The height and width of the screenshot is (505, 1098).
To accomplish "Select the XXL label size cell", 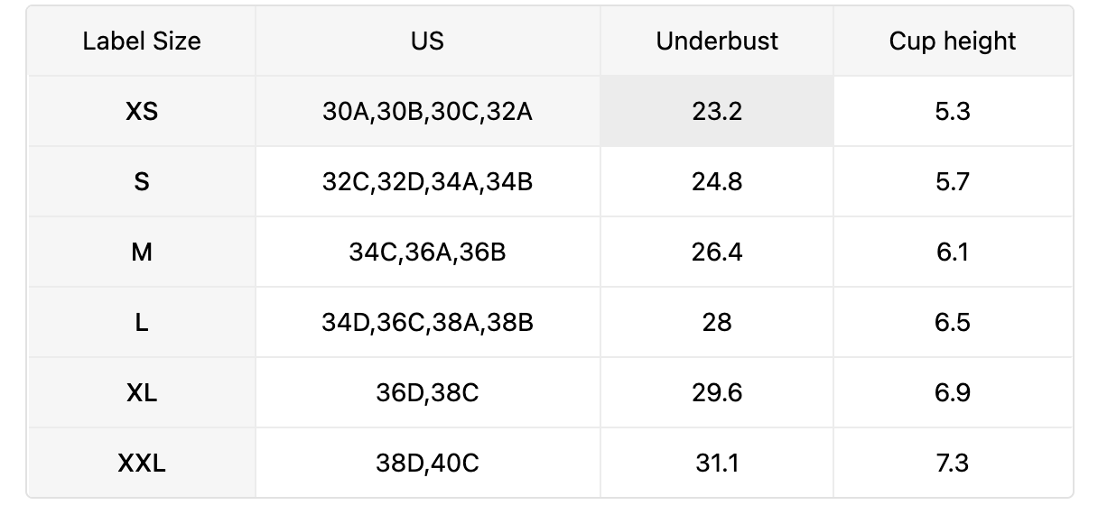I will pyautogui.click(x=142, y=464).
